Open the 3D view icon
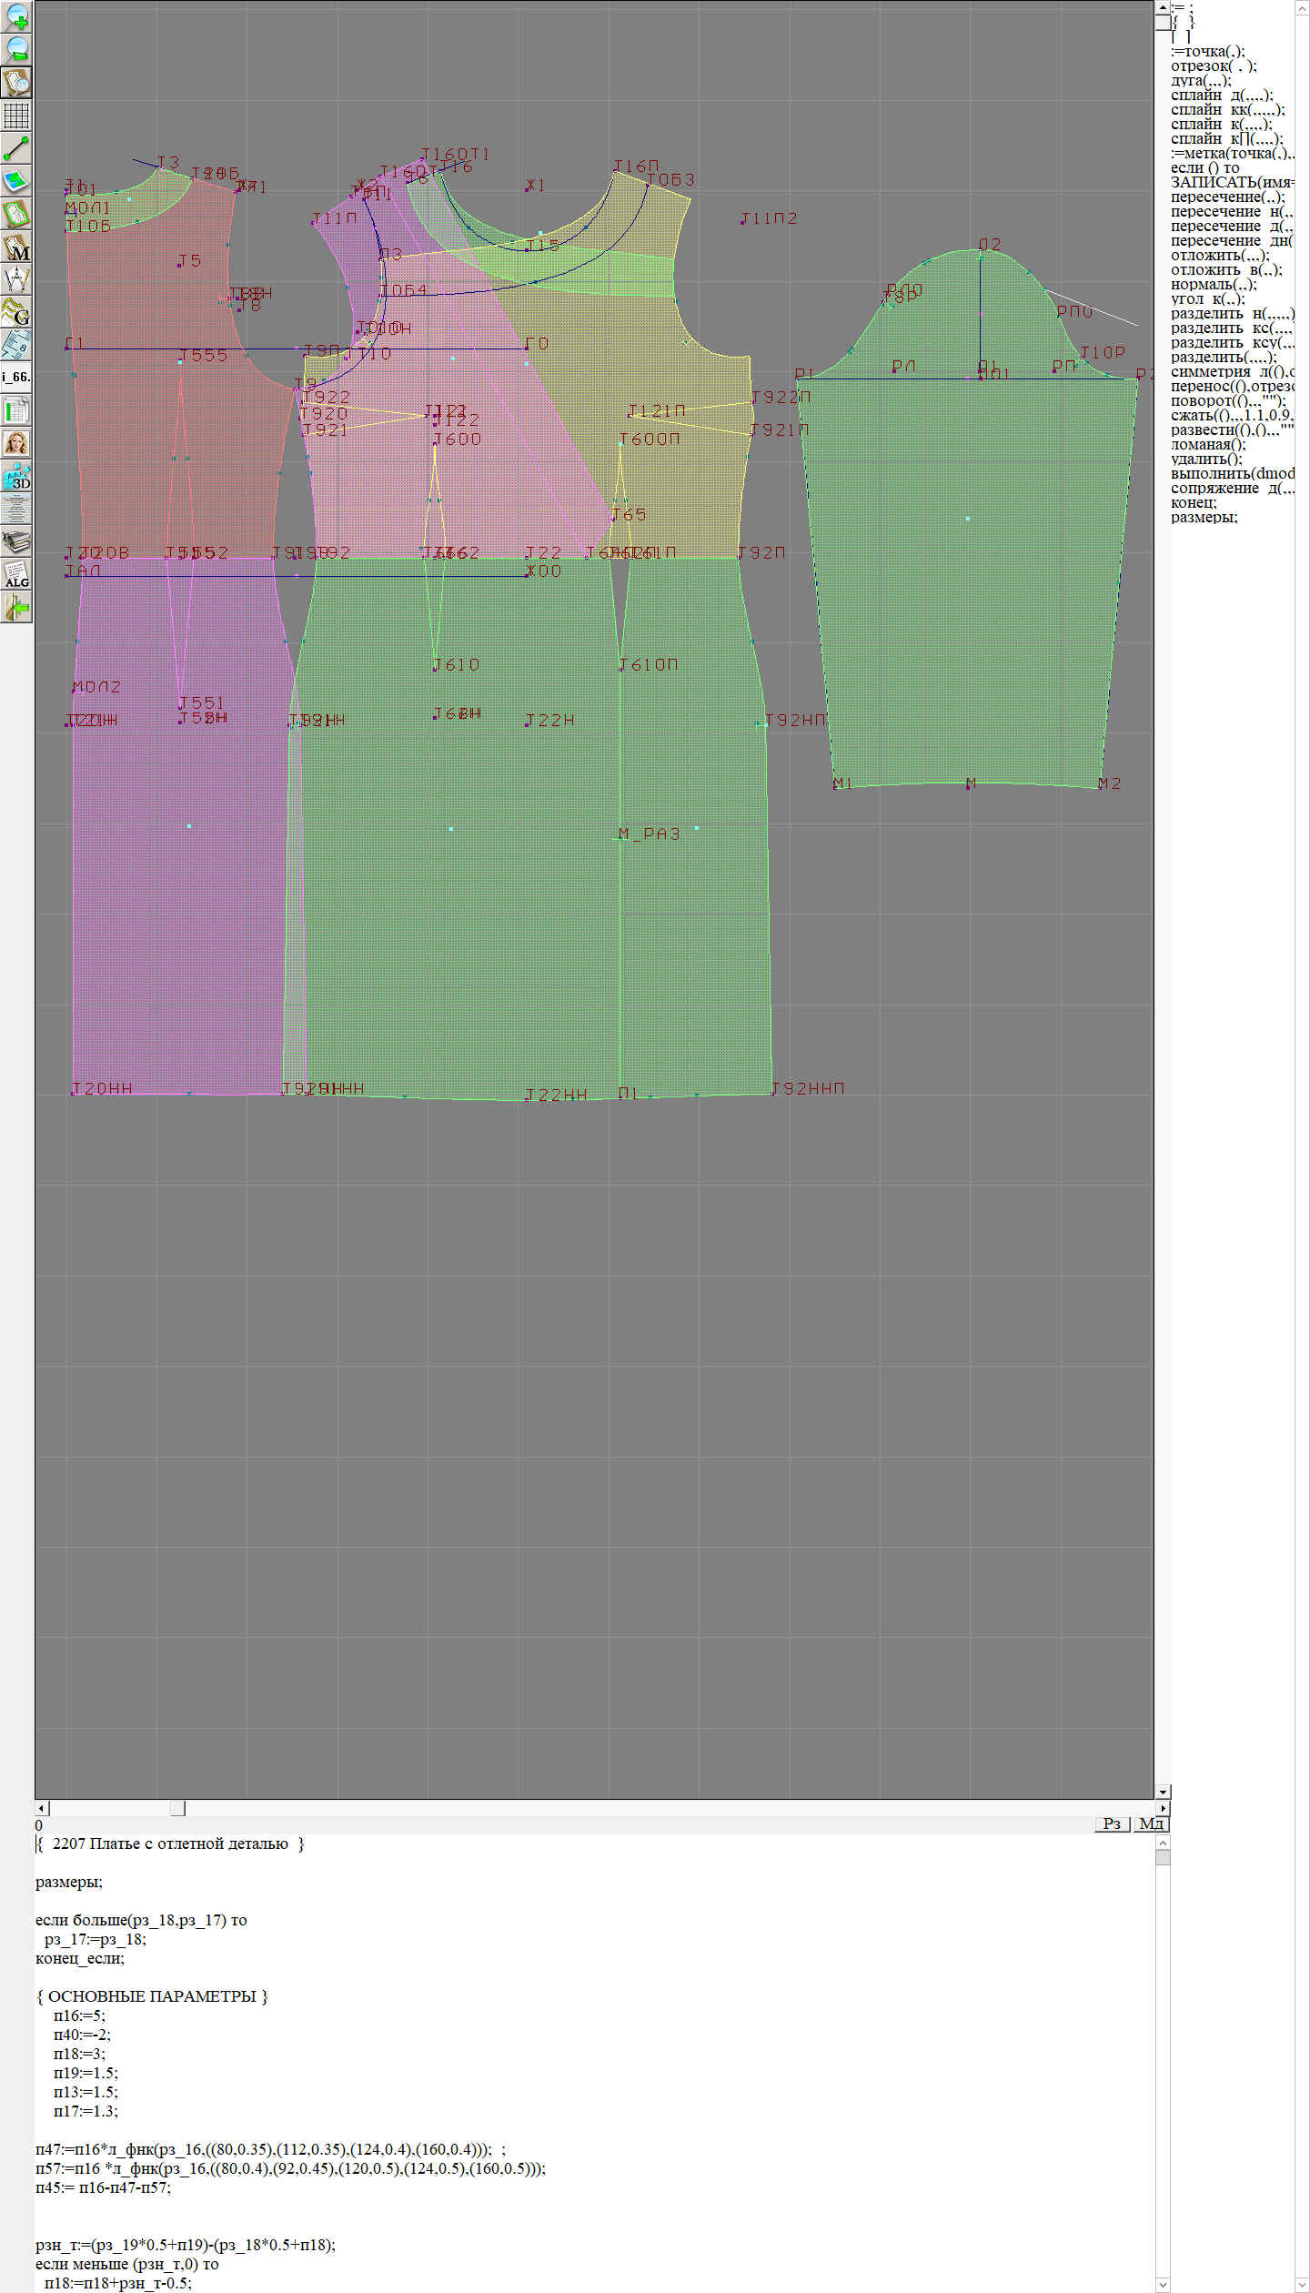 16,476
